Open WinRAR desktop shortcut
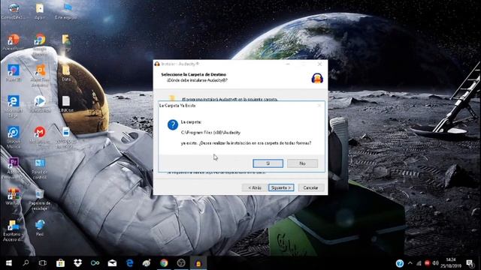Screen dimensions: 481x270 (x=14, y=194)
